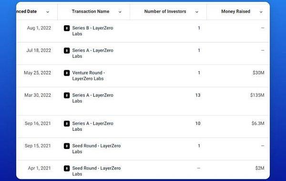The width and height of the screenshot is (286, 181).
Task: Open the Transaction Name column dropdown chevron
Action: pos(120,12)
